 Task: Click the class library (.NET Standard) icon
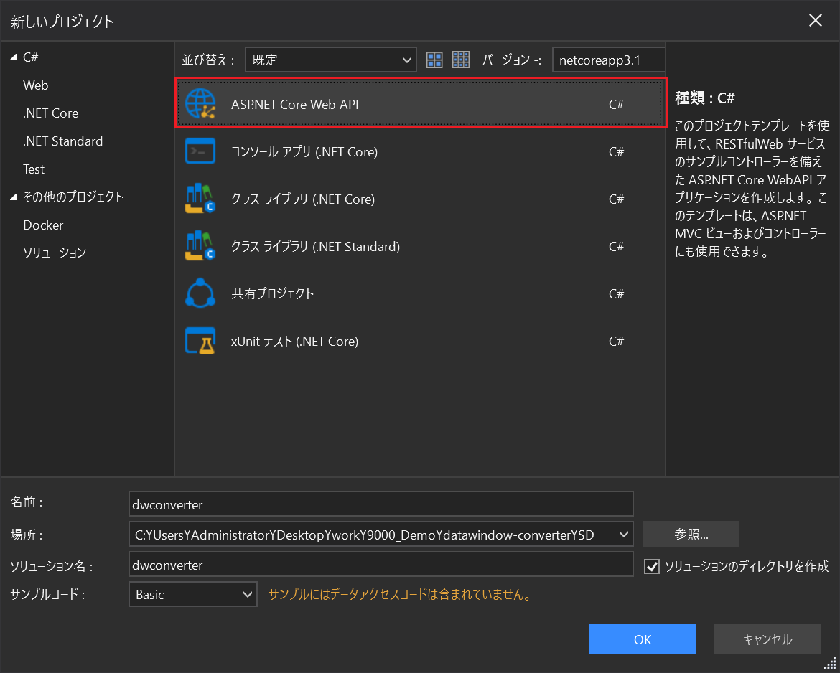(200, 246)
